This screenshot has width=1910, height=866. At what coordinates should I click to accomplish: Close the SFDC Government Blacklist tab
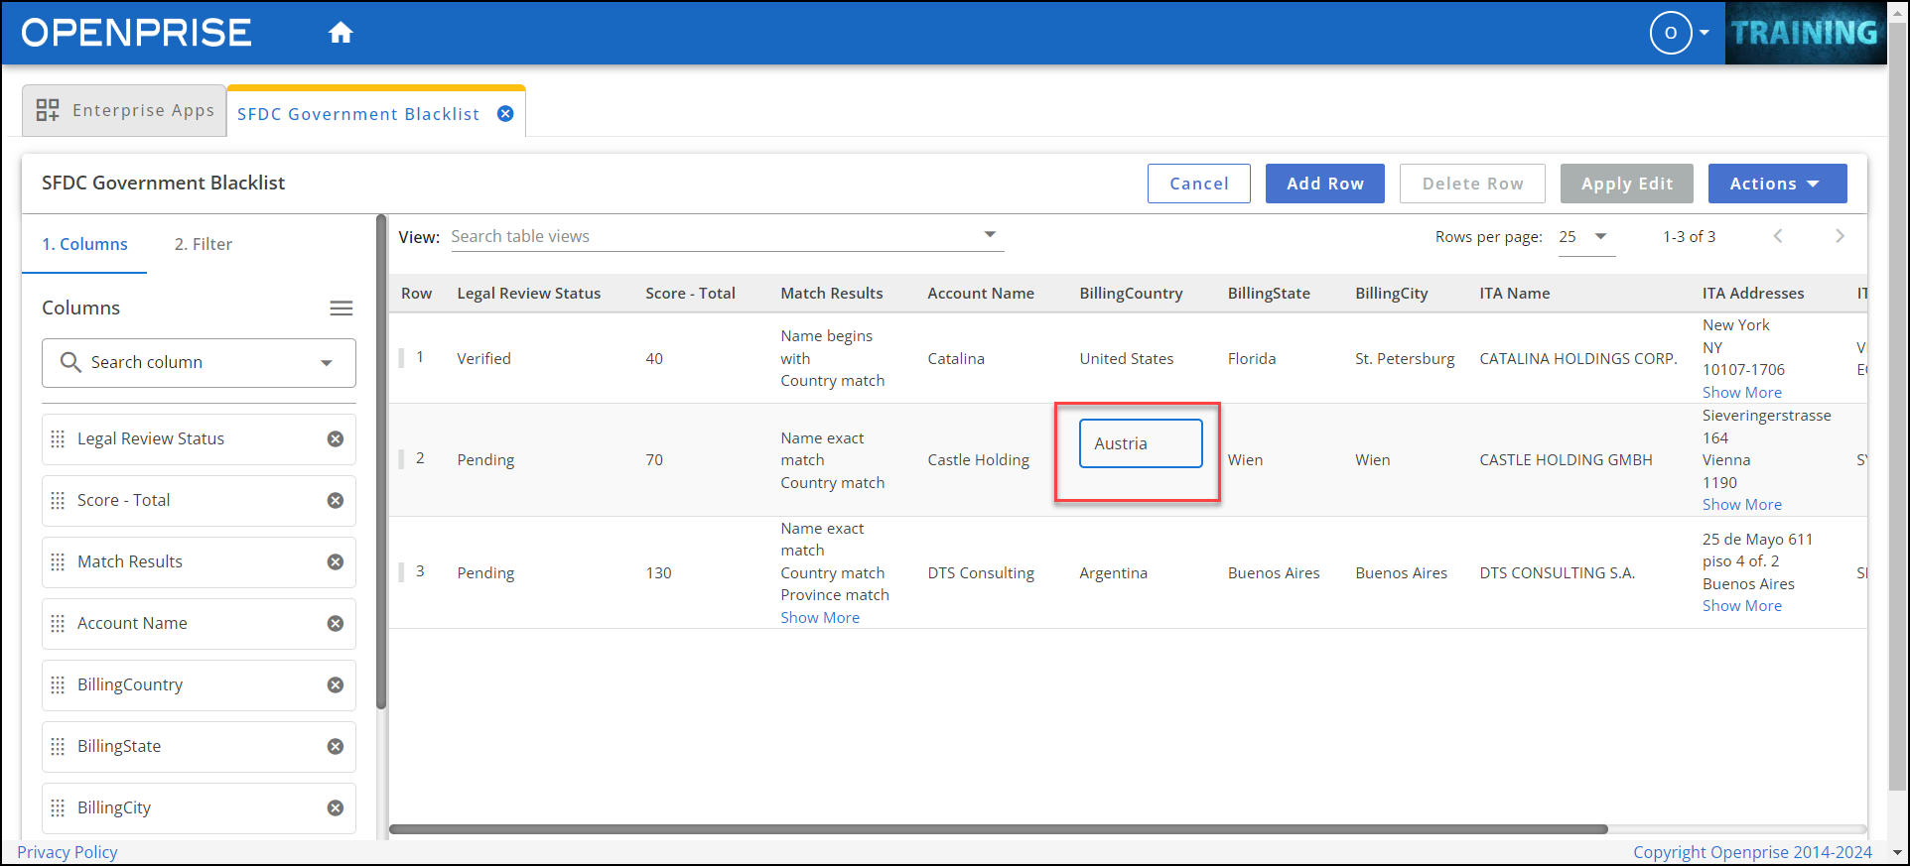505,114
